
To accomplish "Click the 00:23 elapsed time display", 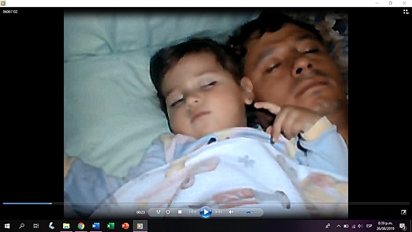I will (140, 212).
